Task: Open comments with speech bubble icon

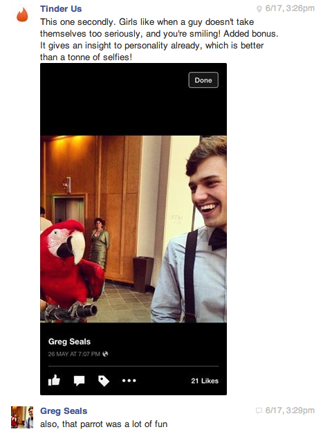Action: pyautogui.click(x=79, y=381)
